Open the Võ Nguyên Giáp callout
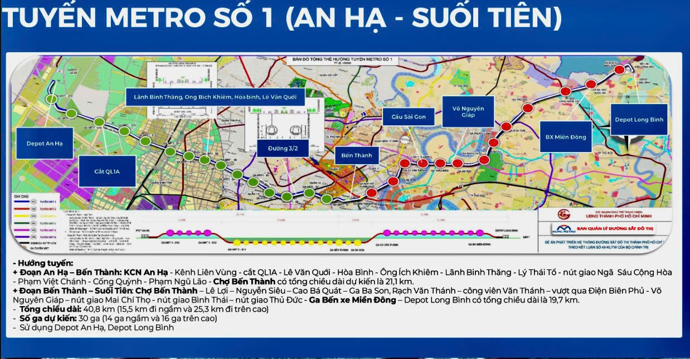The width and height of the screenshot is (690, 359). point(472,112)
